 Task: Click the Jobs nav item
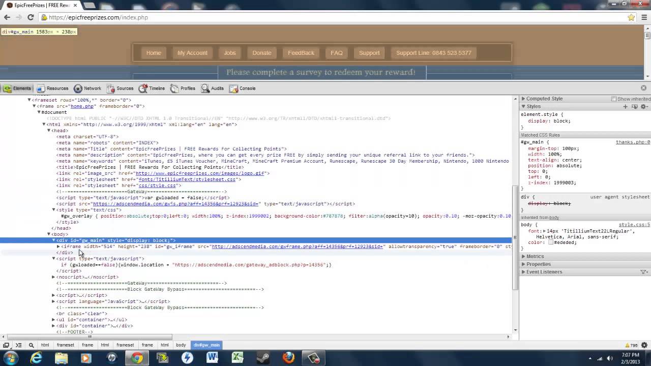[230, 53]
